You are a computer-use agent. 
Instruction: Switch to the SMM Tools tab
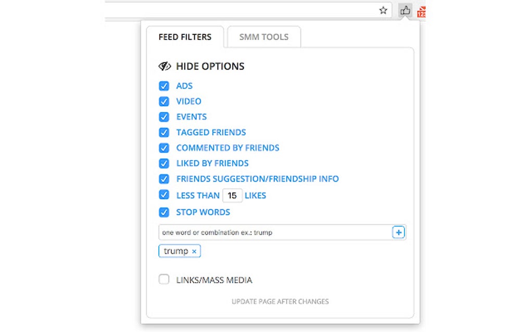(263, 36)
